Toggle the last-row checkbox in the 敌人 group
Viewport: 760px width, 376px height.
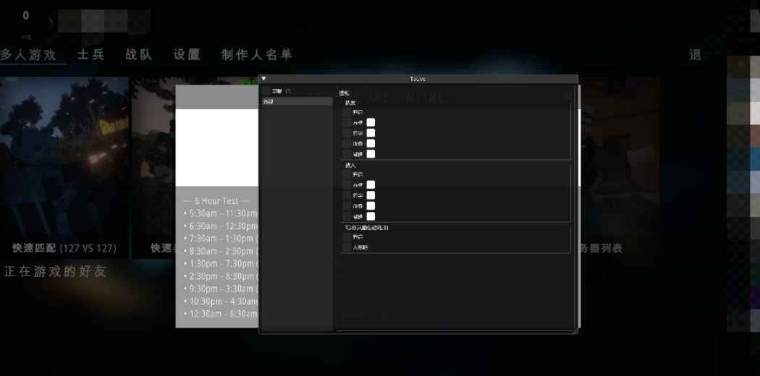(x=347, y=216)
